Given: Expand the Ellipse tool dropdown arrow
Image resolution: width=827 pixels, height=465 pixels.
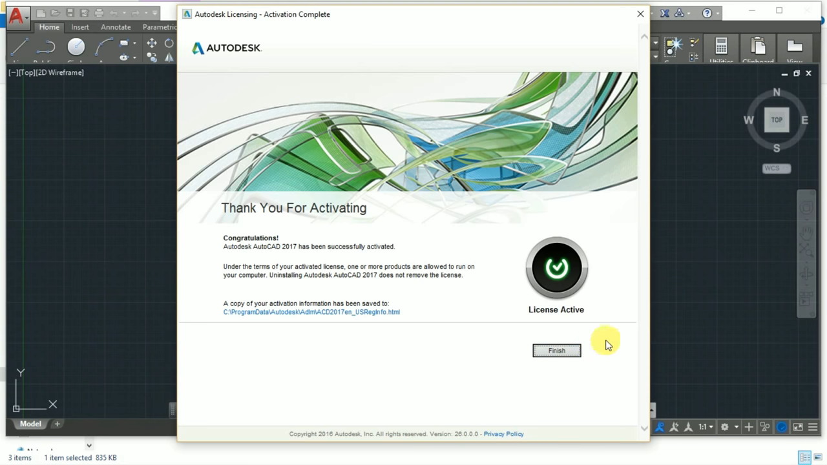Looking at the screenshot, I should (x=134, y=57).
